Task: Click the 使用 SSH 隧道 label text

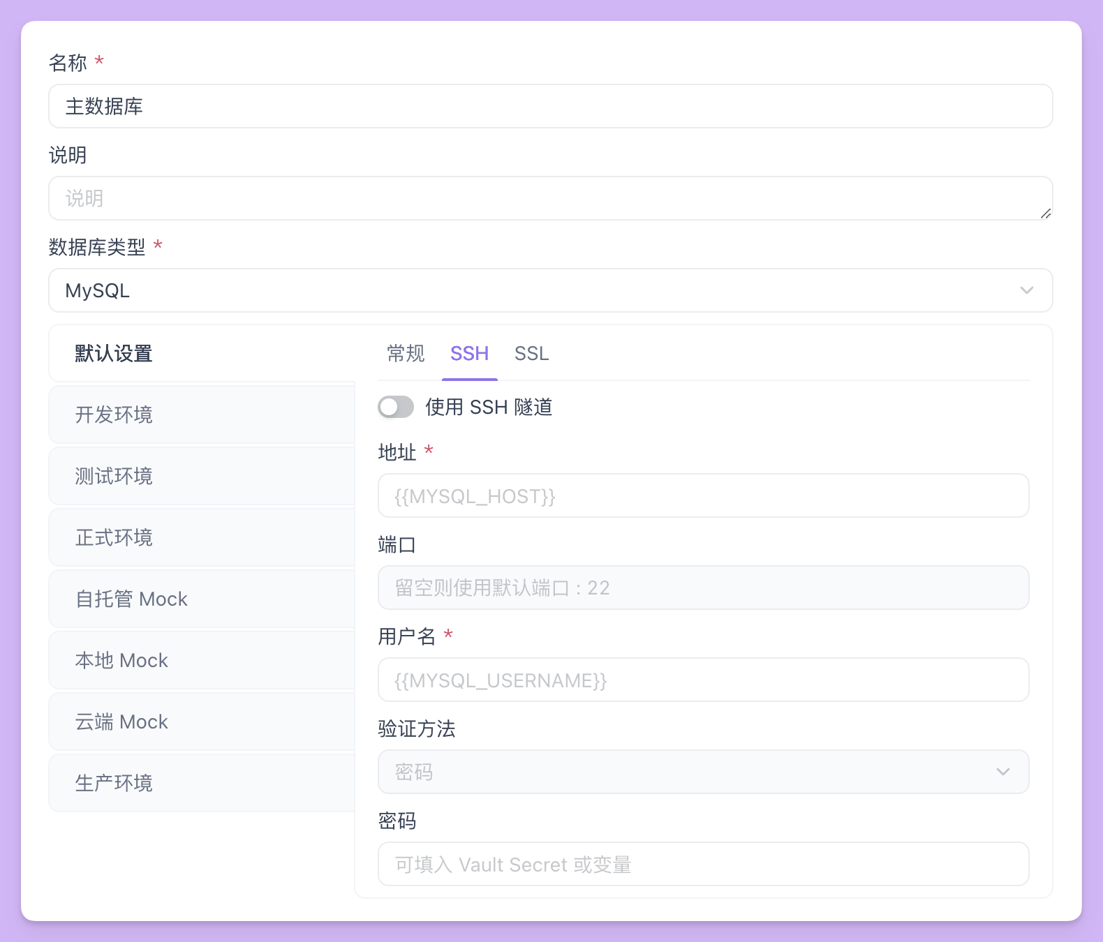Action: pyautogui.click(x=489, y=407)
